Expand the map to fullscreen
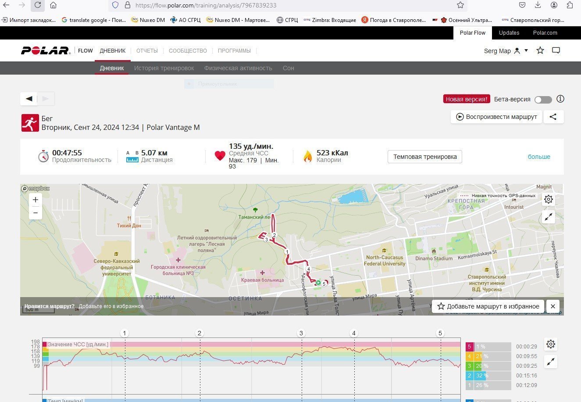 tap(549, 217)
